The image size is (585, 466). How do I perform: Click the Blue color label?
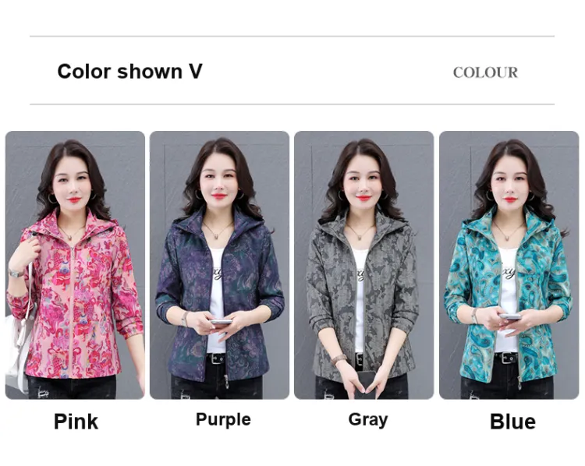512,422
